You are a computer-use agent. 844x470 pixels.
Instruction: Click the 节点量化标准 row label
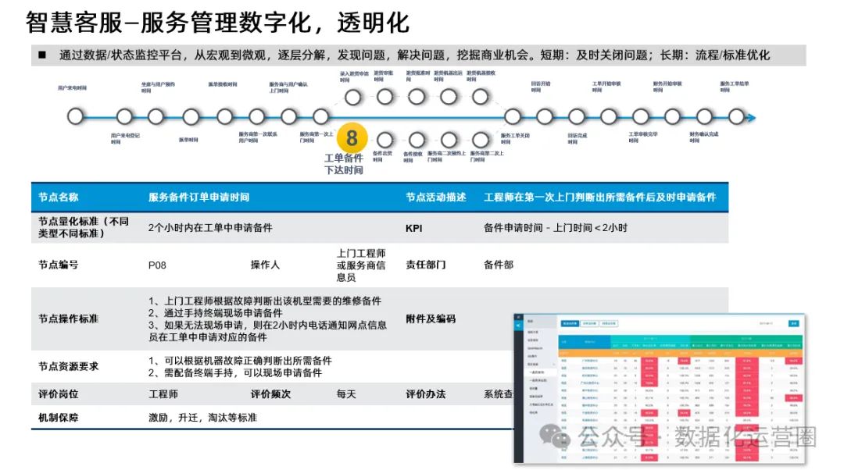pyautogui.click(x=84, y=227)
